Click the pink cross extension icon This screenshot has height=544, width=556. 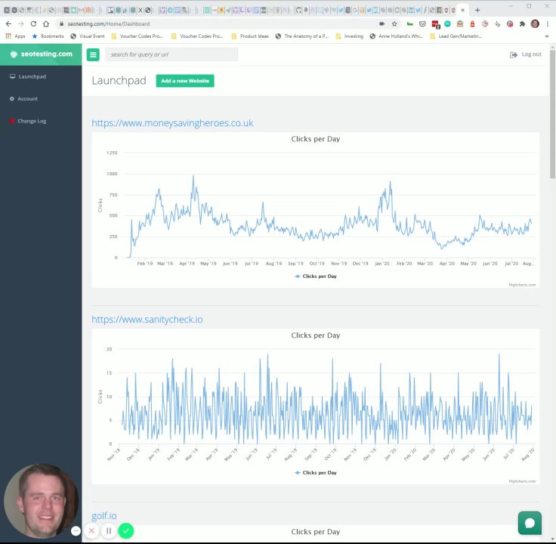click(485, 23)
